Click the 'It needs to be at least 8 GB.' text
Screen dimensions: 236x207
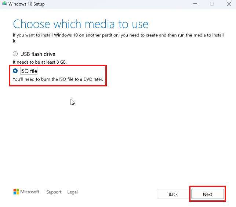pos(40,62)
